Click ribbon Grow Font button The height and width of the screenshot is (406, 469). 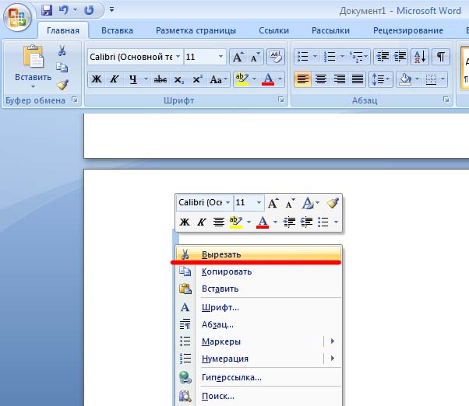238,57
